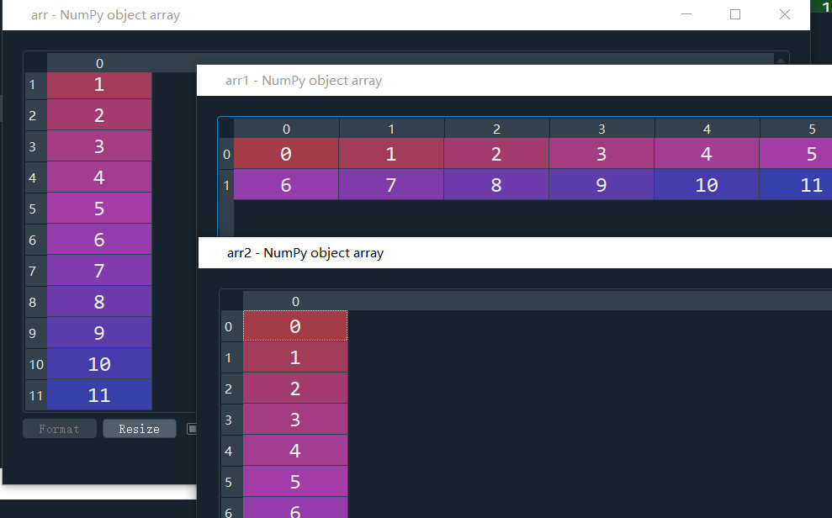
Task: Select column header 2 in arr1 window
Action: coord(496,129)
